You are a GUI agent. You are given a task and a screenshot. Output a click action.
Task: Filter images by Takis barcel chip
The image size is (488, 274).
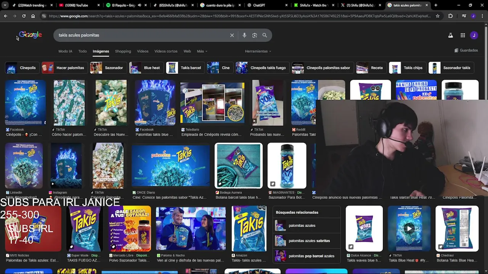point(185,68)
